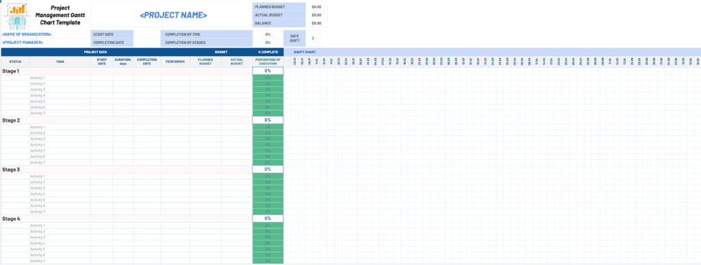Click Stage 3's 0% completion cell
The height and width of the screenshot is (265, 701).
(x=268, y=169)
